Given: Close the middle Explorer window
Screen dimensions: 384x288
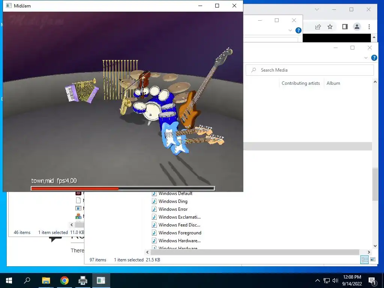Looking at the screenshot, I should [294, 20].
